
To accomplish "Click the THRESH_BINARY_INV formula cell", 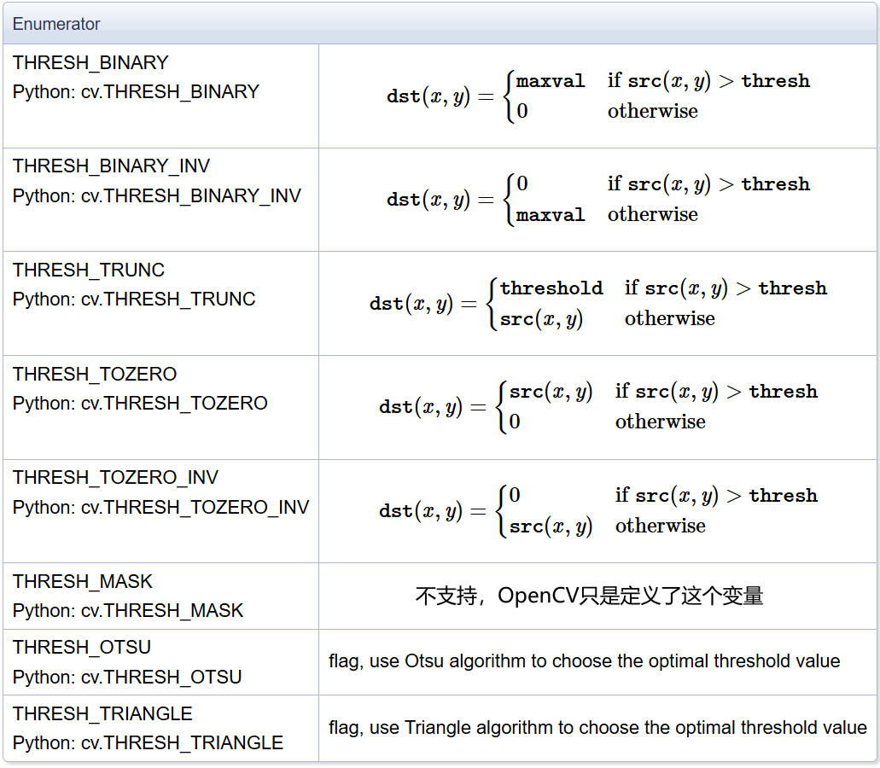I will (x=597, y=200).
